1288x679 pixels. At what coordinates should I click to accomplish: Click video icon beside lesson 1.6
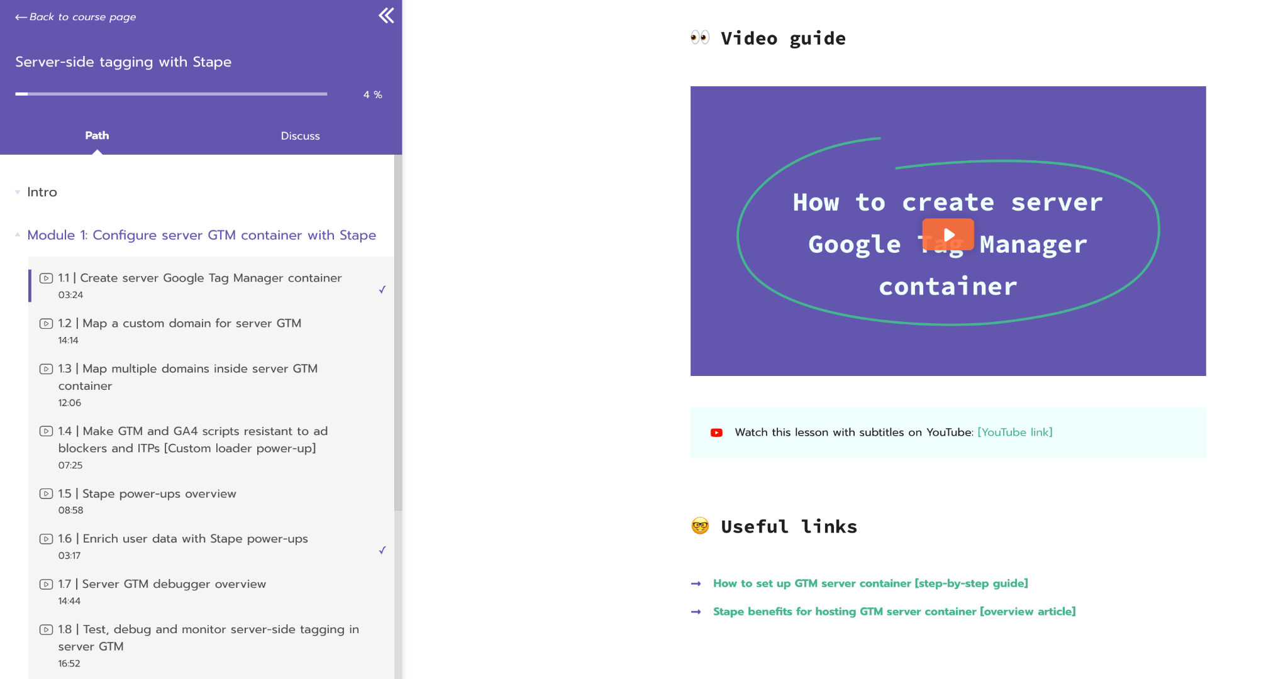46,539
